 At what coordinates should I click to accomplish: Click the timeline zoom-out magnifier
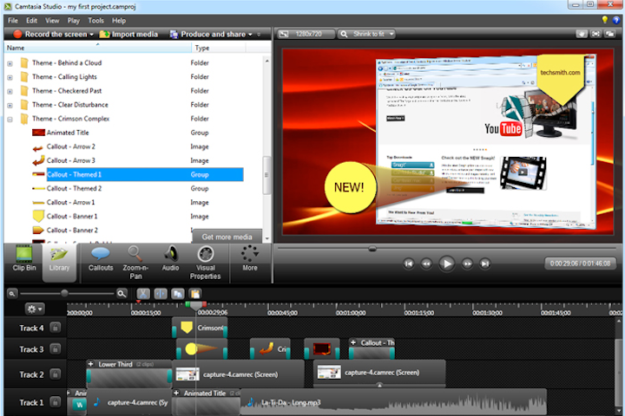click(12, 294)
